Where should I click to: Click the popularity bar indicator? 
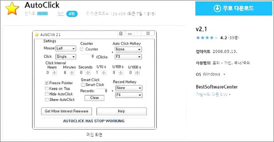point(42,14)
